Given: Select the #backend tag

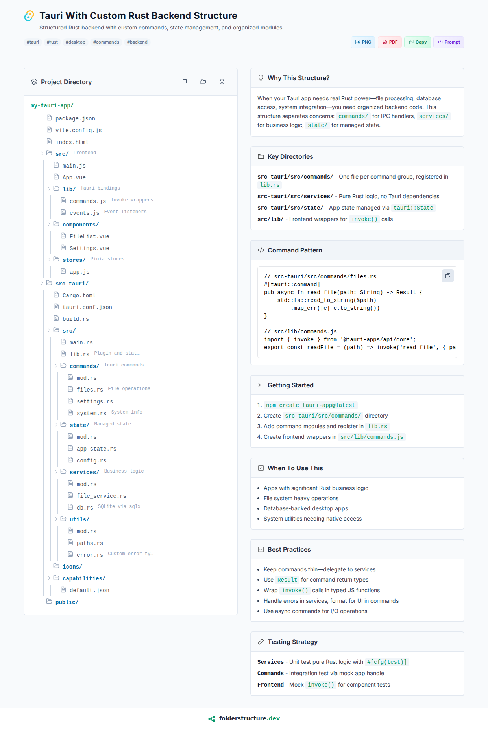Looking at the screenshot, I should pos(137,42).
